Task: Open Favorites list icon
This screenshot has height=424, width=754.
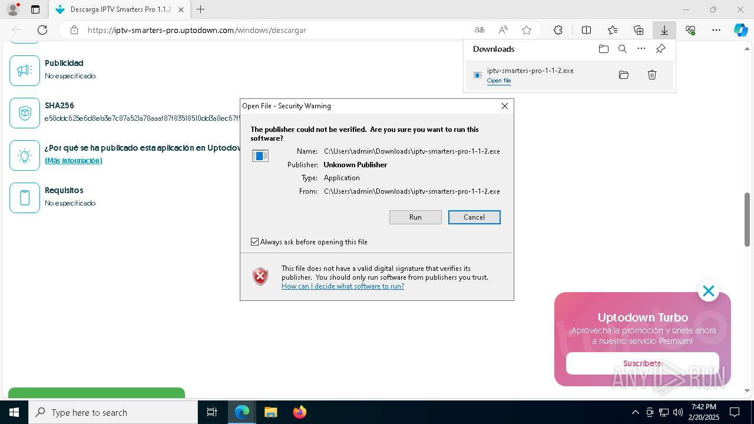Action: 613,30
